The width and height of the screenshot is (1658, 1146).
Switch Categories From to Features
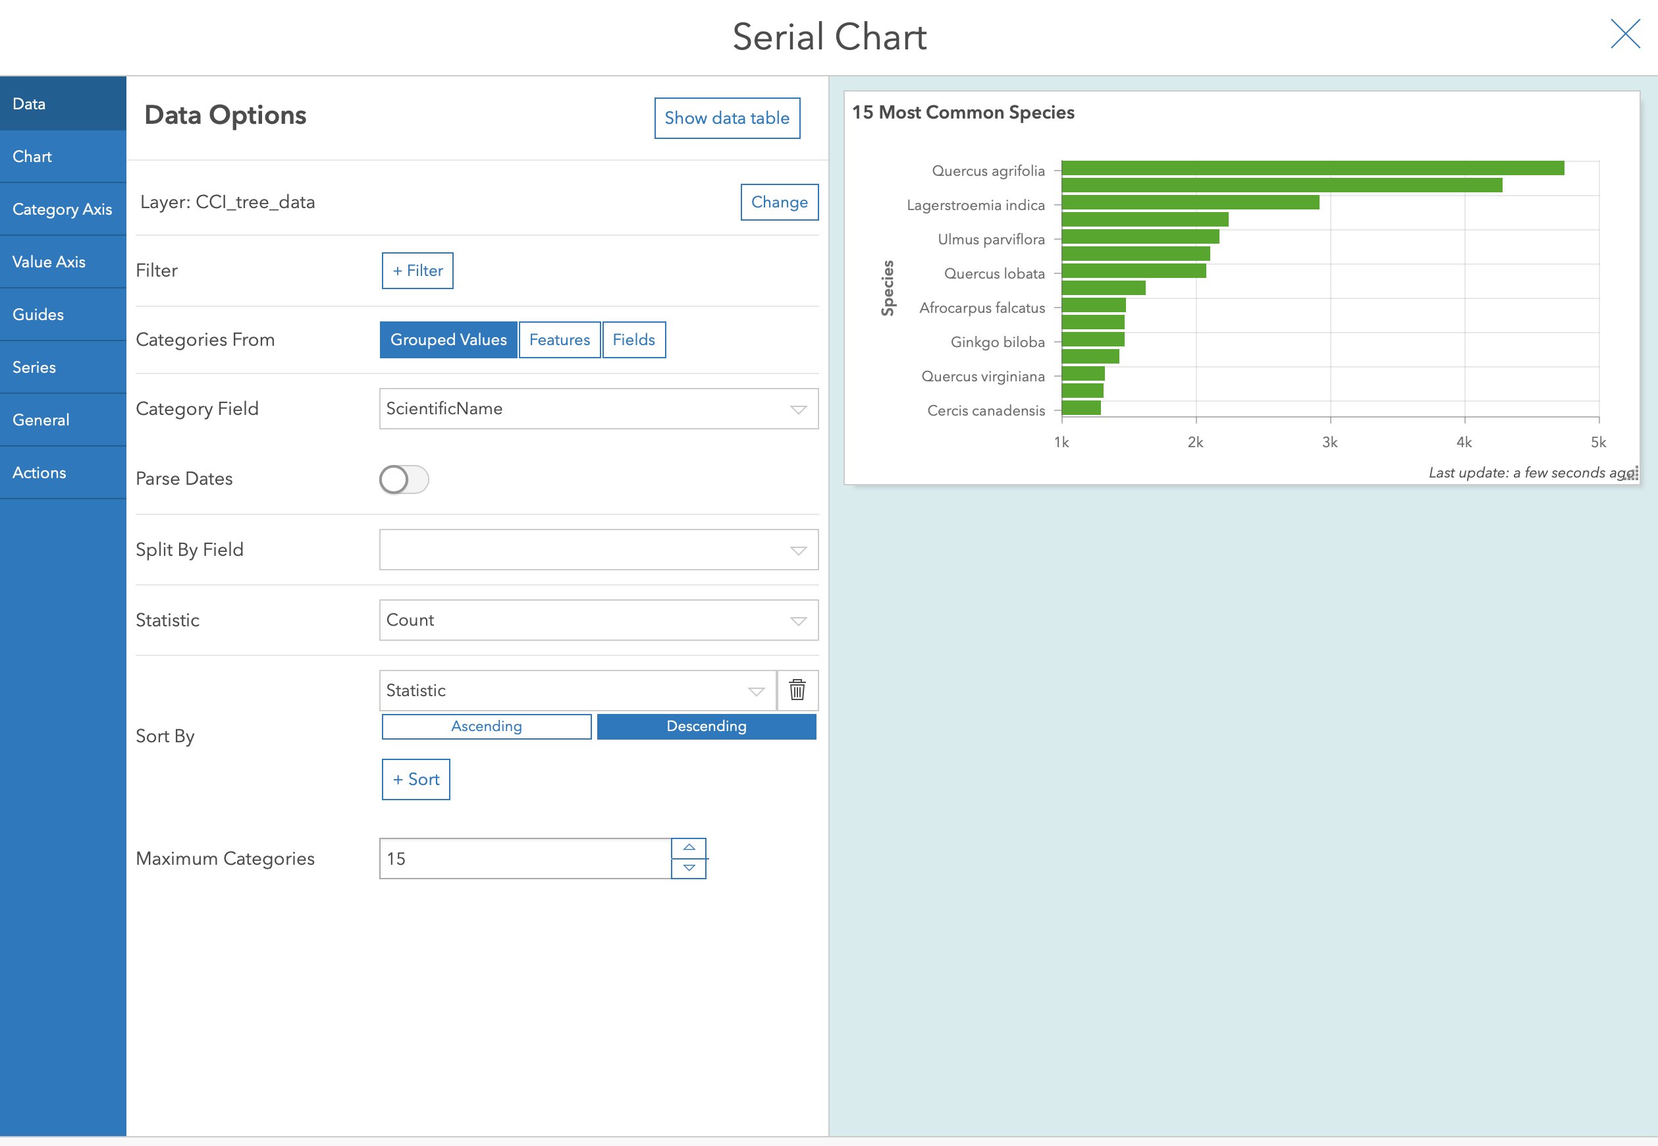click(559, 340)
